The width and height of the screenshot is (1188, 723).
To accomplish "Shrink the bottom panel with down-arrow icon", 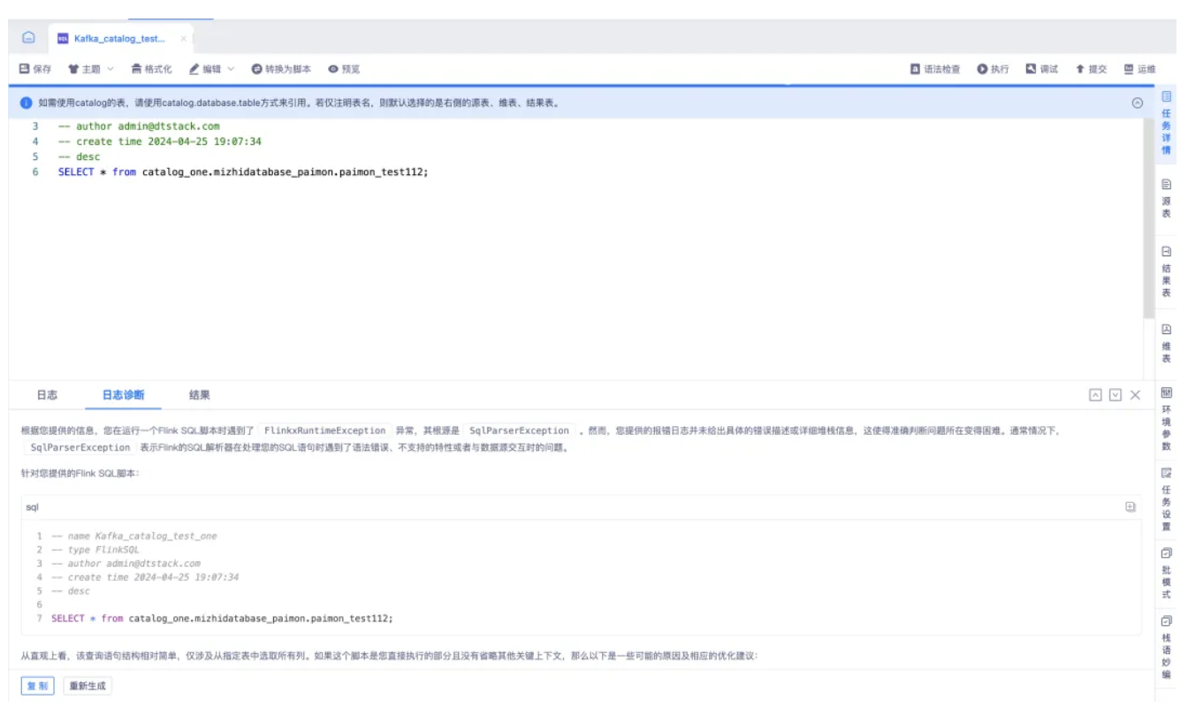I will 1116,395.
